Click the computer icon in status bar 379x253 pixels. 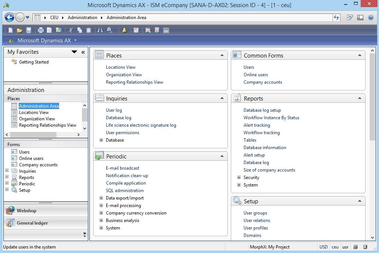pyautogui.click(x=355, y=247)
